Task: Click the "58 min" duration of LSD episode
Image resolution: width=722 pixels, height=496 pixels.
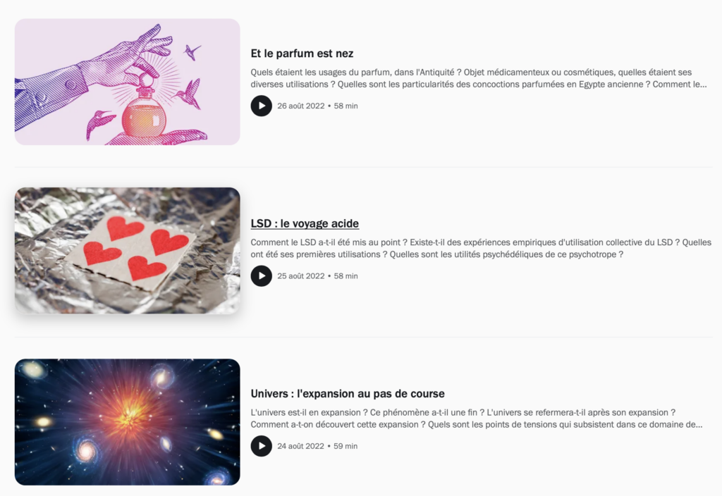Action: (x=345, y=276)
